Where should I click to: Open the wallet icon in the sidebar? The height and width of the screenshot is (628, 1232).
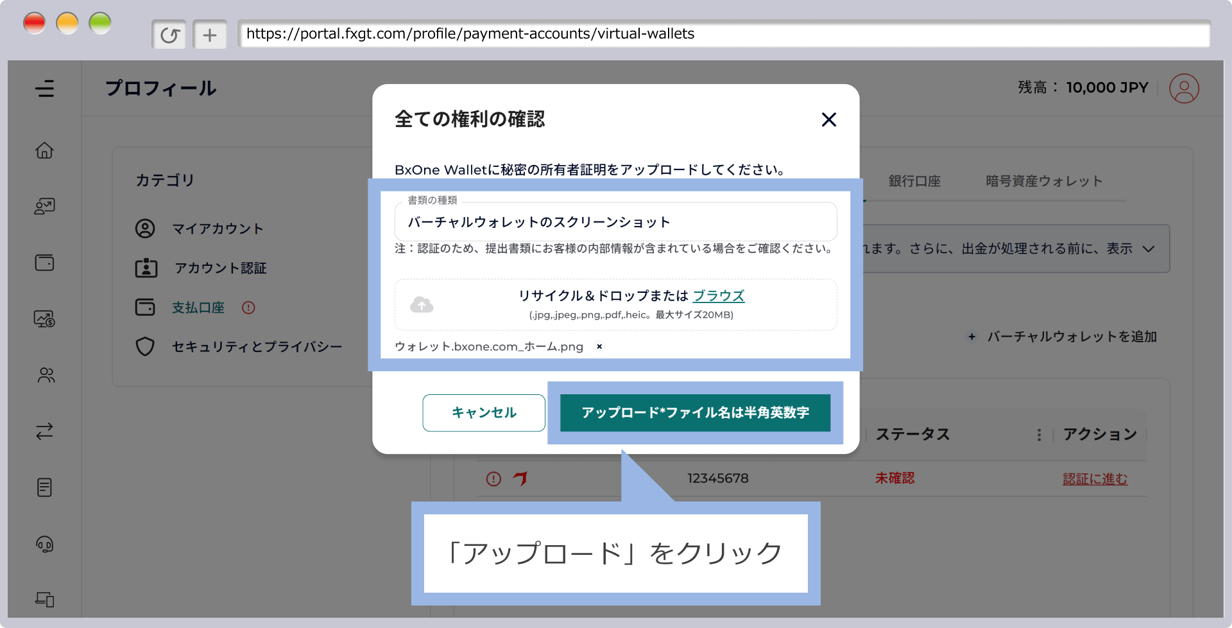[x=44, y=263]
